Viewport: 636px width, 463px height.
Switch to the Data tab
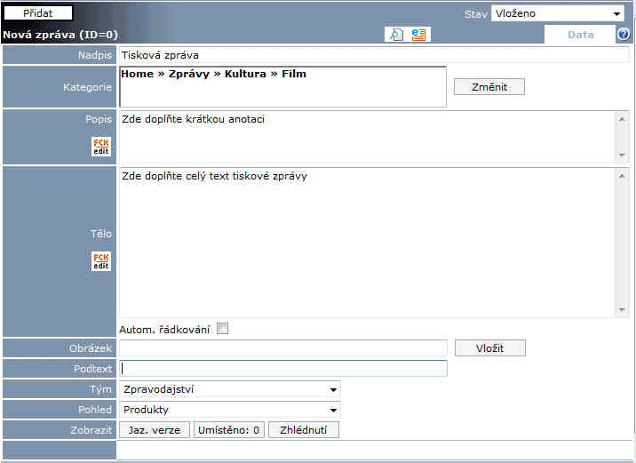pos(580,35)
